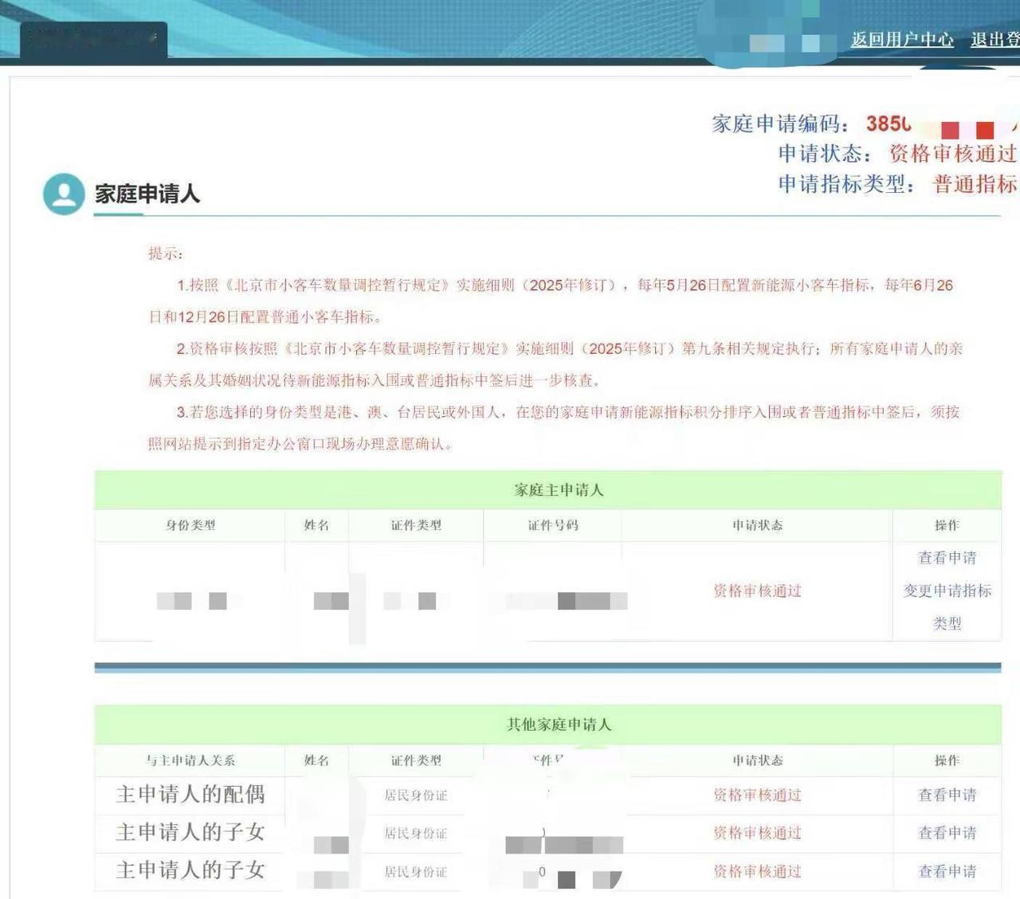Select the person icon beside 家庭申请人 heading
The height and width of the screenshot is (899, 1020).
[x=62, y=193]
